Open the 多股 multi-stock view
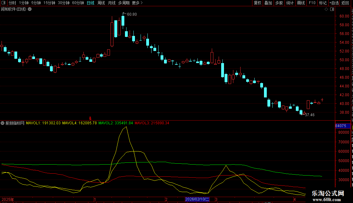 click(279, 3)
